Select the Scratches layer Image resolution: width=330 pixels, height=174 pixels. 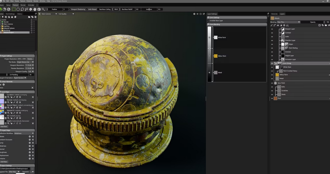(x=285, y=91)
